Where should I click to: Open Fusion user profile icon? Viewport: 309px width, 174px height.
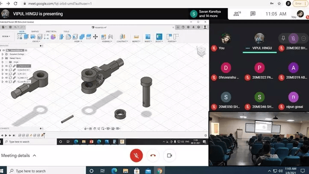click(205, 27)
